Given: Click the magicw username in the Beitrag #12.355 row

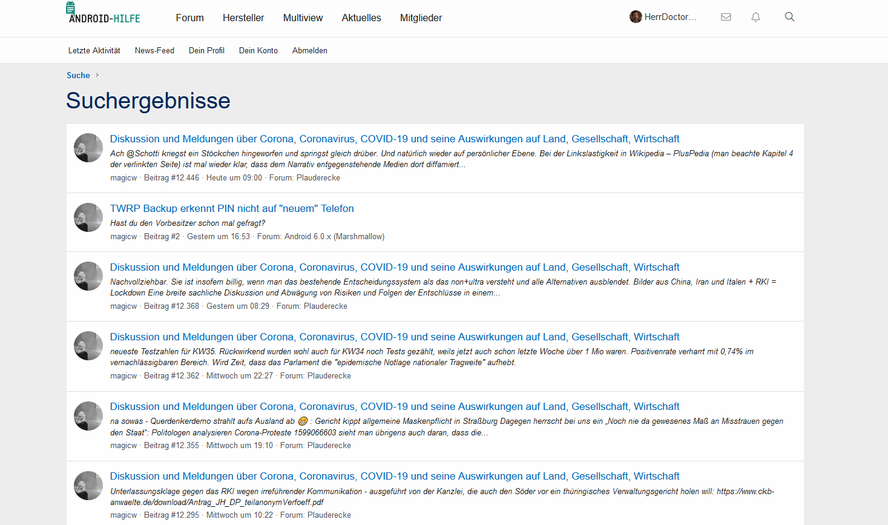Looking at the screenshot, I should 123,446.
